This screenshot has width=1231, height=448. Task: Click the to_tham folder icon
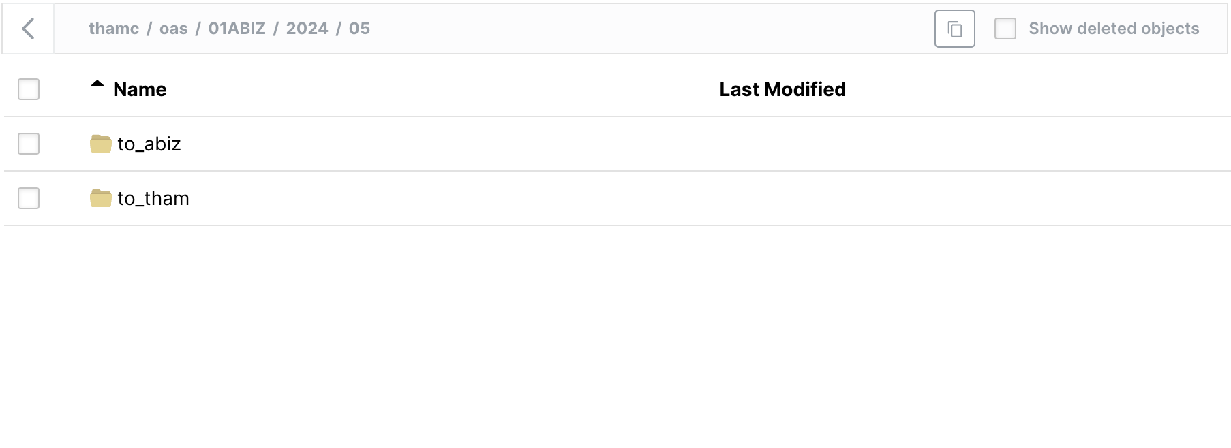101,198
